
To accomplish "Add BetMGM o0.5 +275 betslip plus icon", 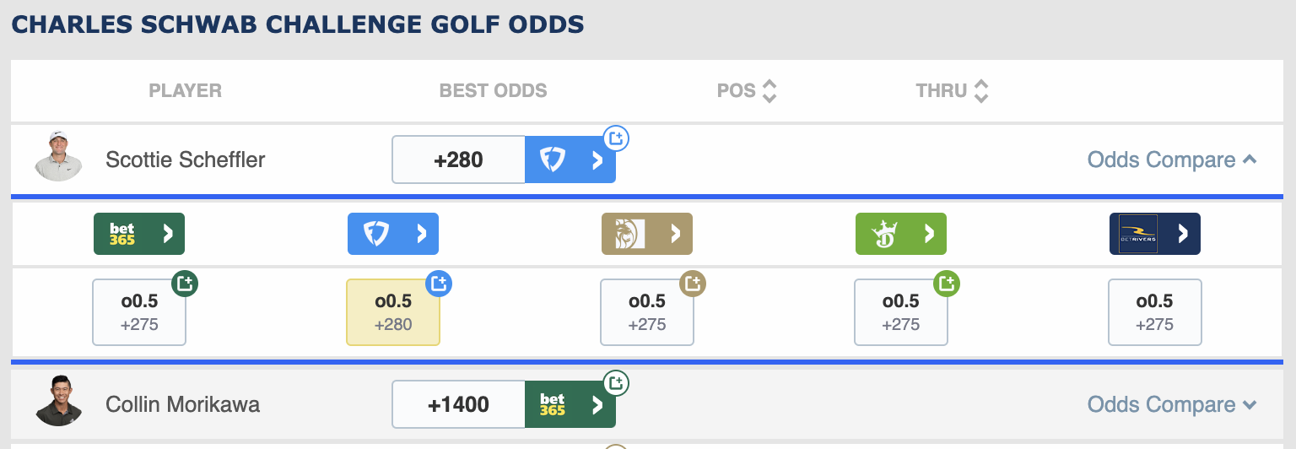I will [x=693, y=284].
